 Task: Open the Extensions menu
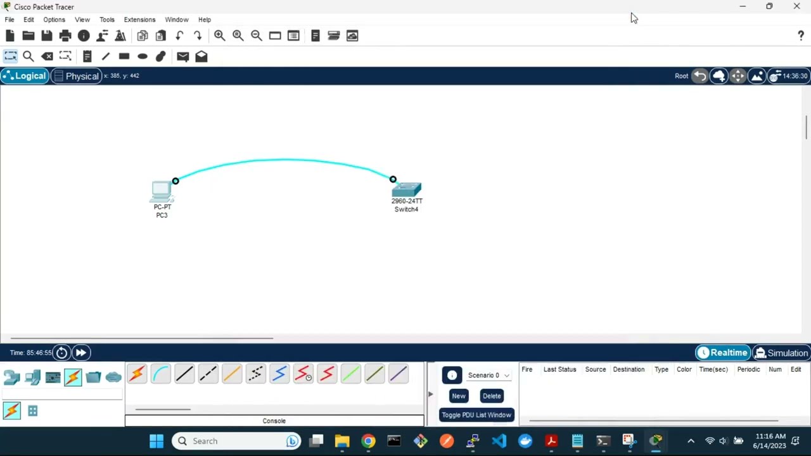[139, 20]
